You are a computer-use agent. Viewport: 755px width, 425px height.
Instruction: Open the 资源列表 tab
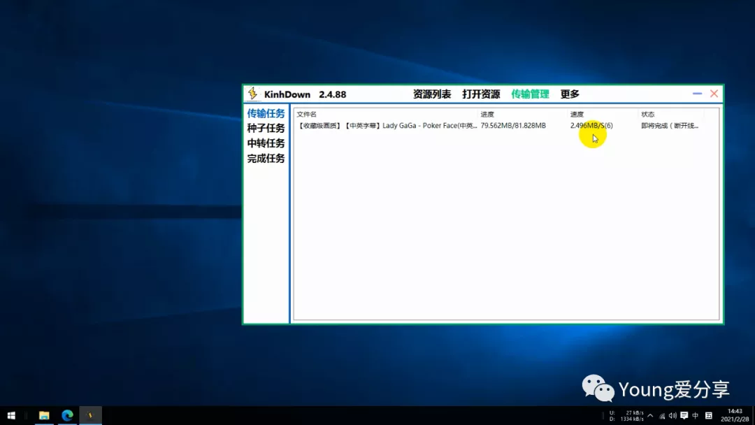pyautogui.click(x=432, y=94)
